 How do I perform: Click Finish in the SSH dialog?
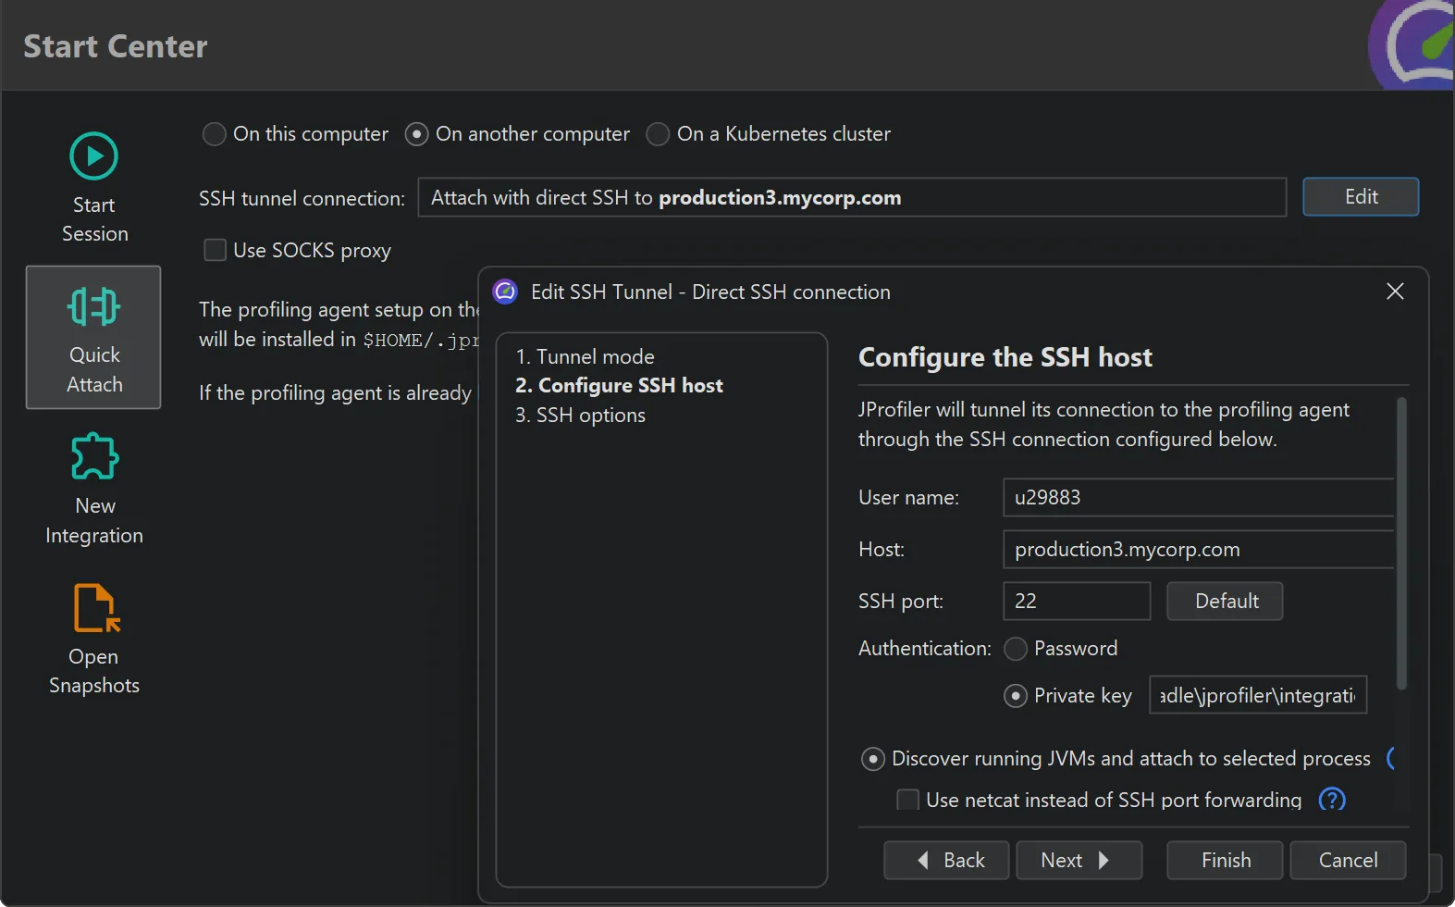[x=1225, y=861]
